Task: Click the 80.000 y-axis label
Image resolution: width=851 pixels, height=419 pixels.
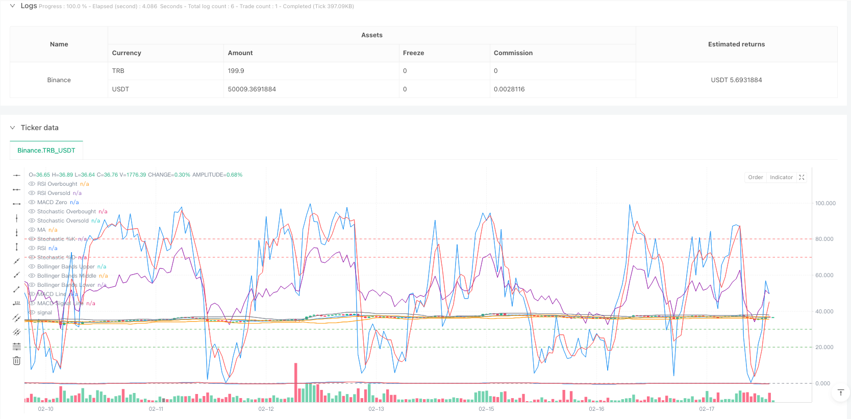Action: pos(824,239)
